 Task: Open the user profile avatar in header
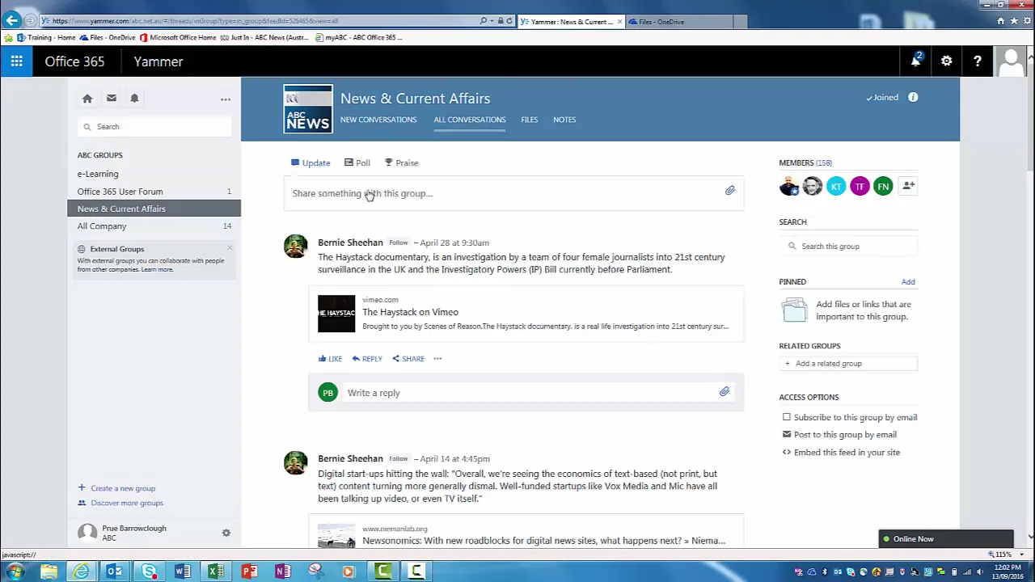(x=1010, y=61)
